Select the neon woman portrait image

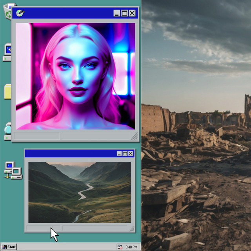[75, 76]
